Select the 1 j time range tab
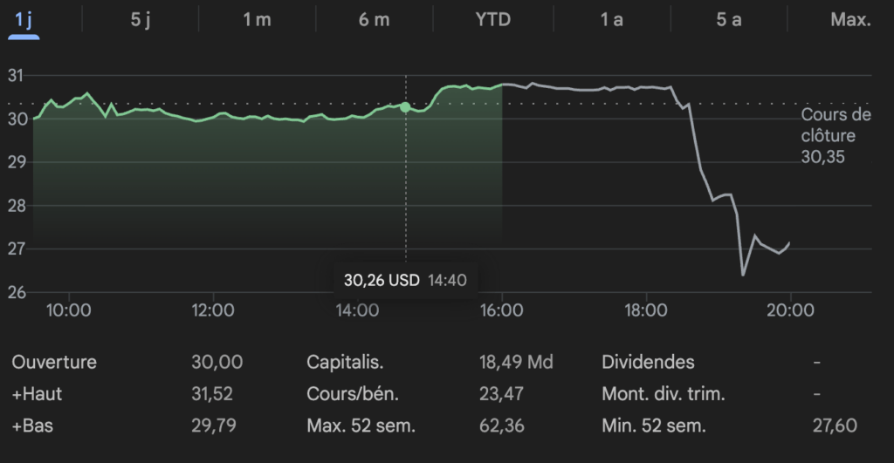The image size is (894, 463). pyautogui.click(x=24, y=19)
